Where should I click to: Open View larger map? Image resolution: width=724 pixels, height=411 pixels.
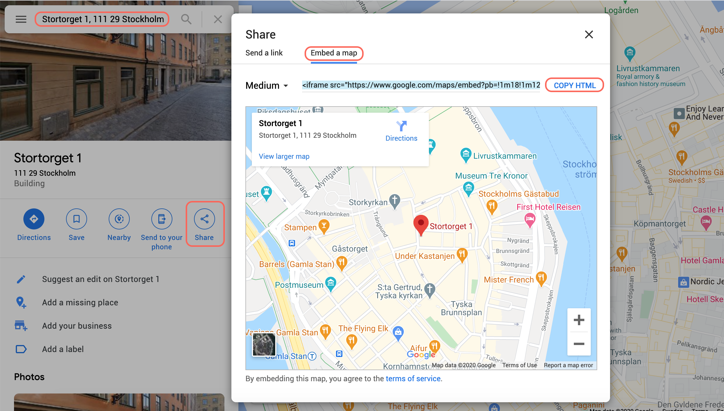(284, 156)
